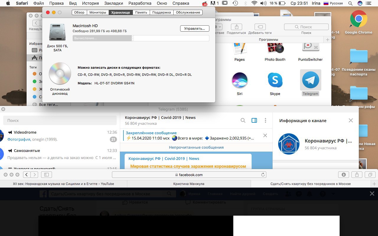Close the Facebook photo overlay with X
The width and height of the screenshot is (378, 236).
click(x=372, y=194)
